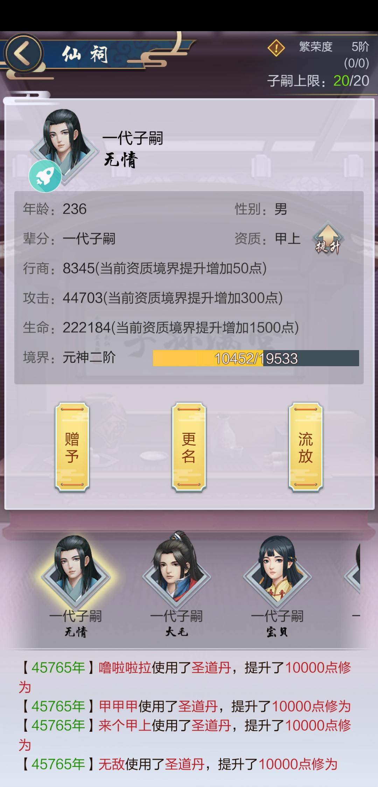Tap the teal rocket boost icon
Viewport: 378px width, 787px height.
[x=45, y=176]
